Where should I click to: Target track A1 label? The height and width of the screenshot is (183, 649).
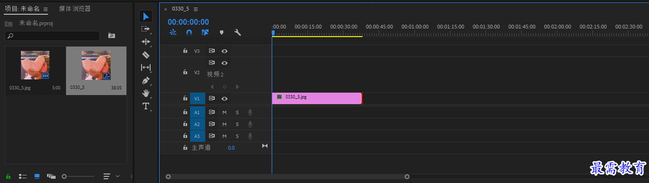tap(198, 112)
